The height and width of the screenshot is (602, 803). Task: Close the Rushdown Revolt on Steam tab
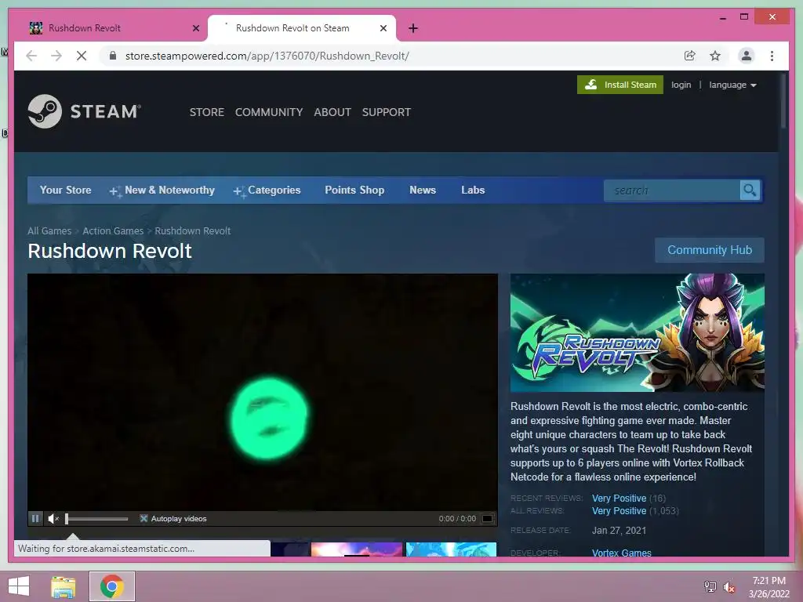click(383, 28)
